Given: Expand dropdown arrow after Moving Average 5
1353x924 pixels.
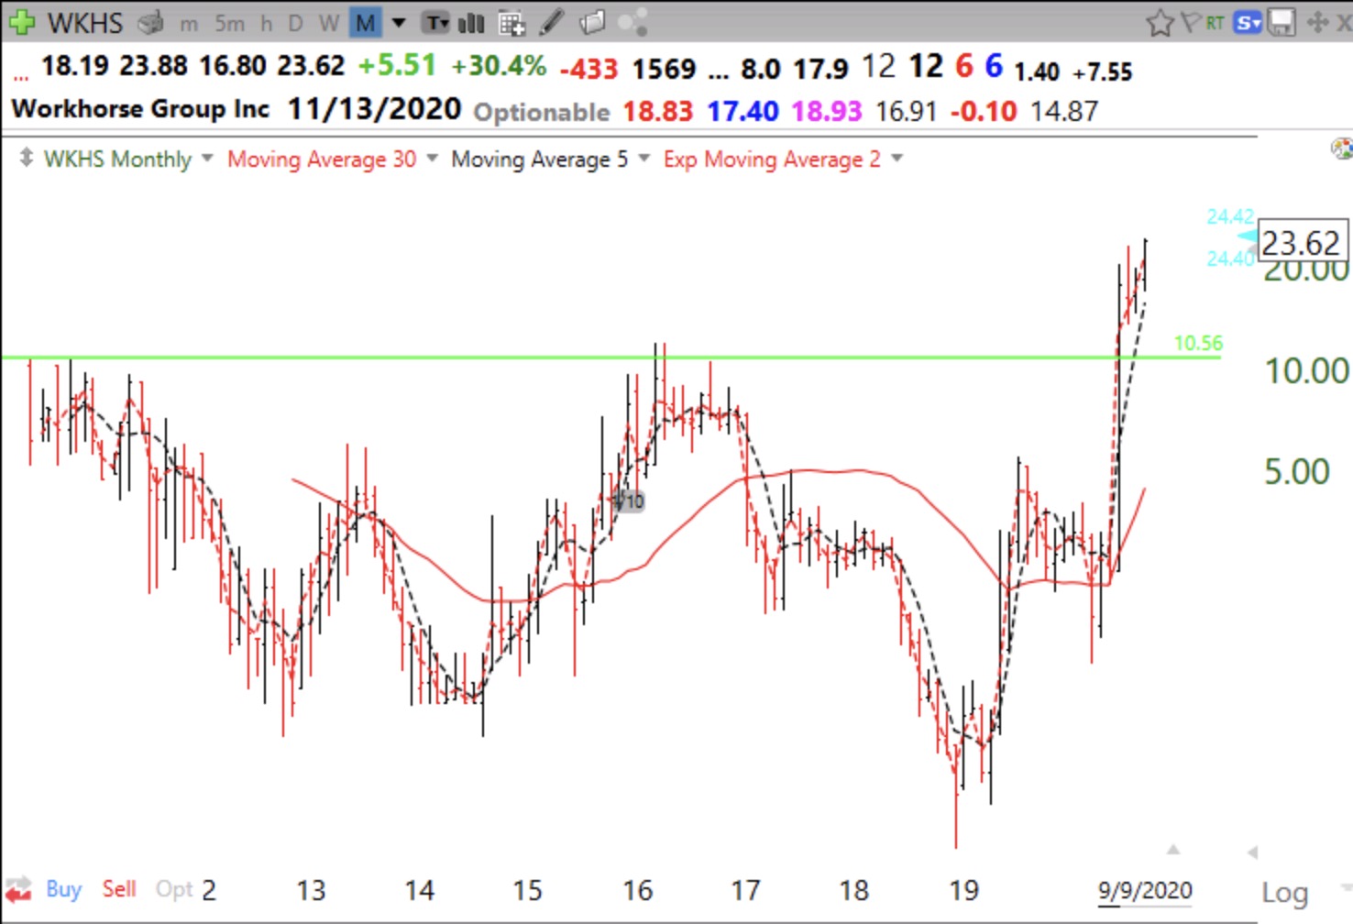Looking at the screenshot, I should point(644,159).
